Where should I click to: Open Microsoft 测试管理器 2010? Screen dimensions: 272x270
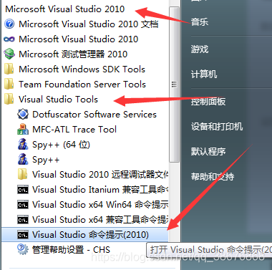click(x=73, y=54)
